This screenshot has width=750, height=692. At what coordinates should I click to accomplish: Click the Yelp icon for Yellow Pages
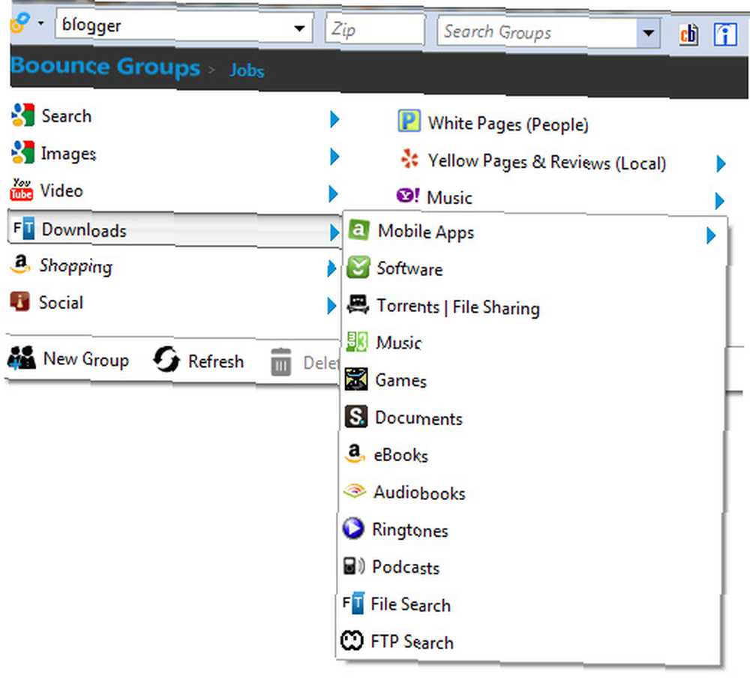click(x=409, y=159)
